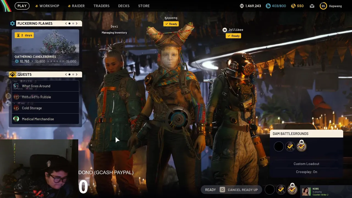Go to next Flickering Flames page arrow
This screenshot has width=352, height=198.
tap(77, 24)
